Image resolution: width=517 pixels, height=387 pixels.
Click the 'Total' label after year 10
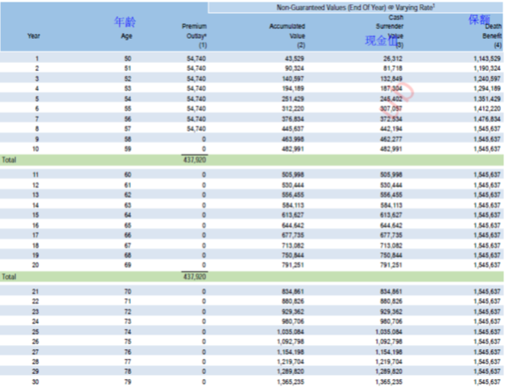coord(9,160)
